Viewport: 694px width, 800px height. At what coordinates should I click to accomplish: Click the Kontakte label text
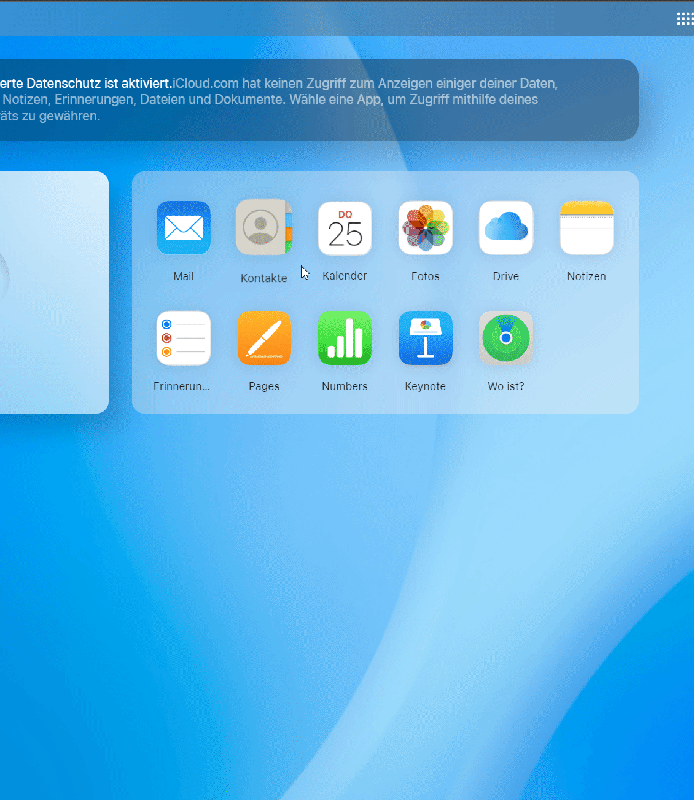coord(264,278)
